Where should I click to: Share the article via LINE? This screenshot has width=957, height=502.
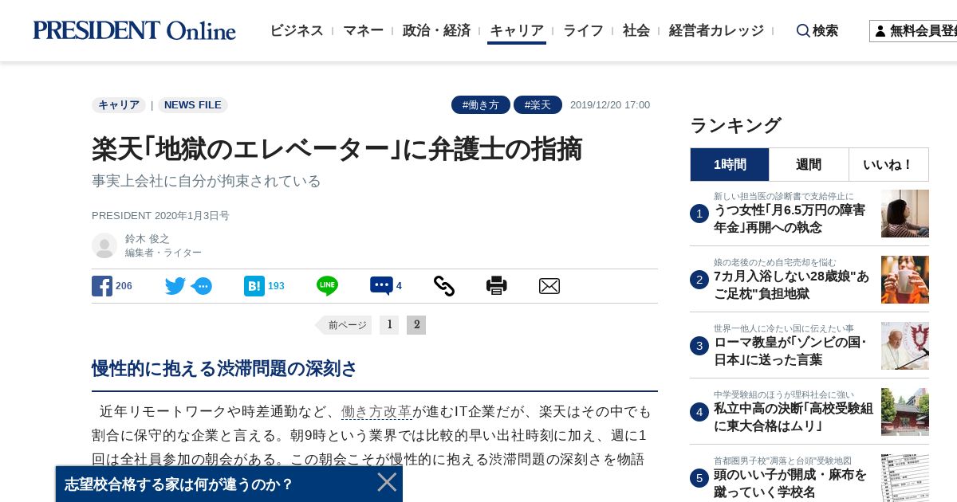[327, 286]
